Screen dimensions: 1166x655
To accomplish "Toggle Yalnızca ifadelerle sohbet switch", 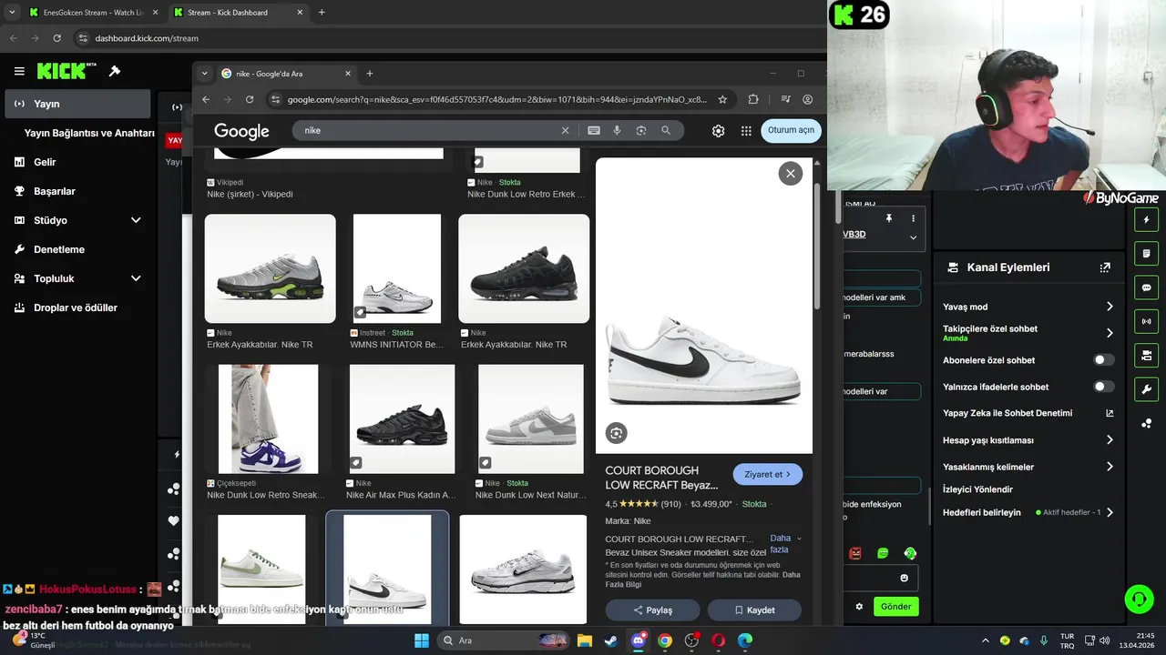I will [1103, 387].
